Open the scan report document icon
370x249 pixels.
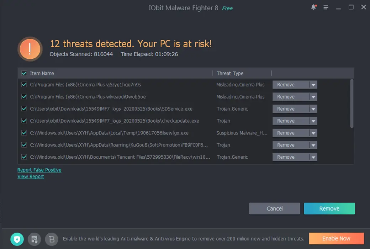coord(35,239)
